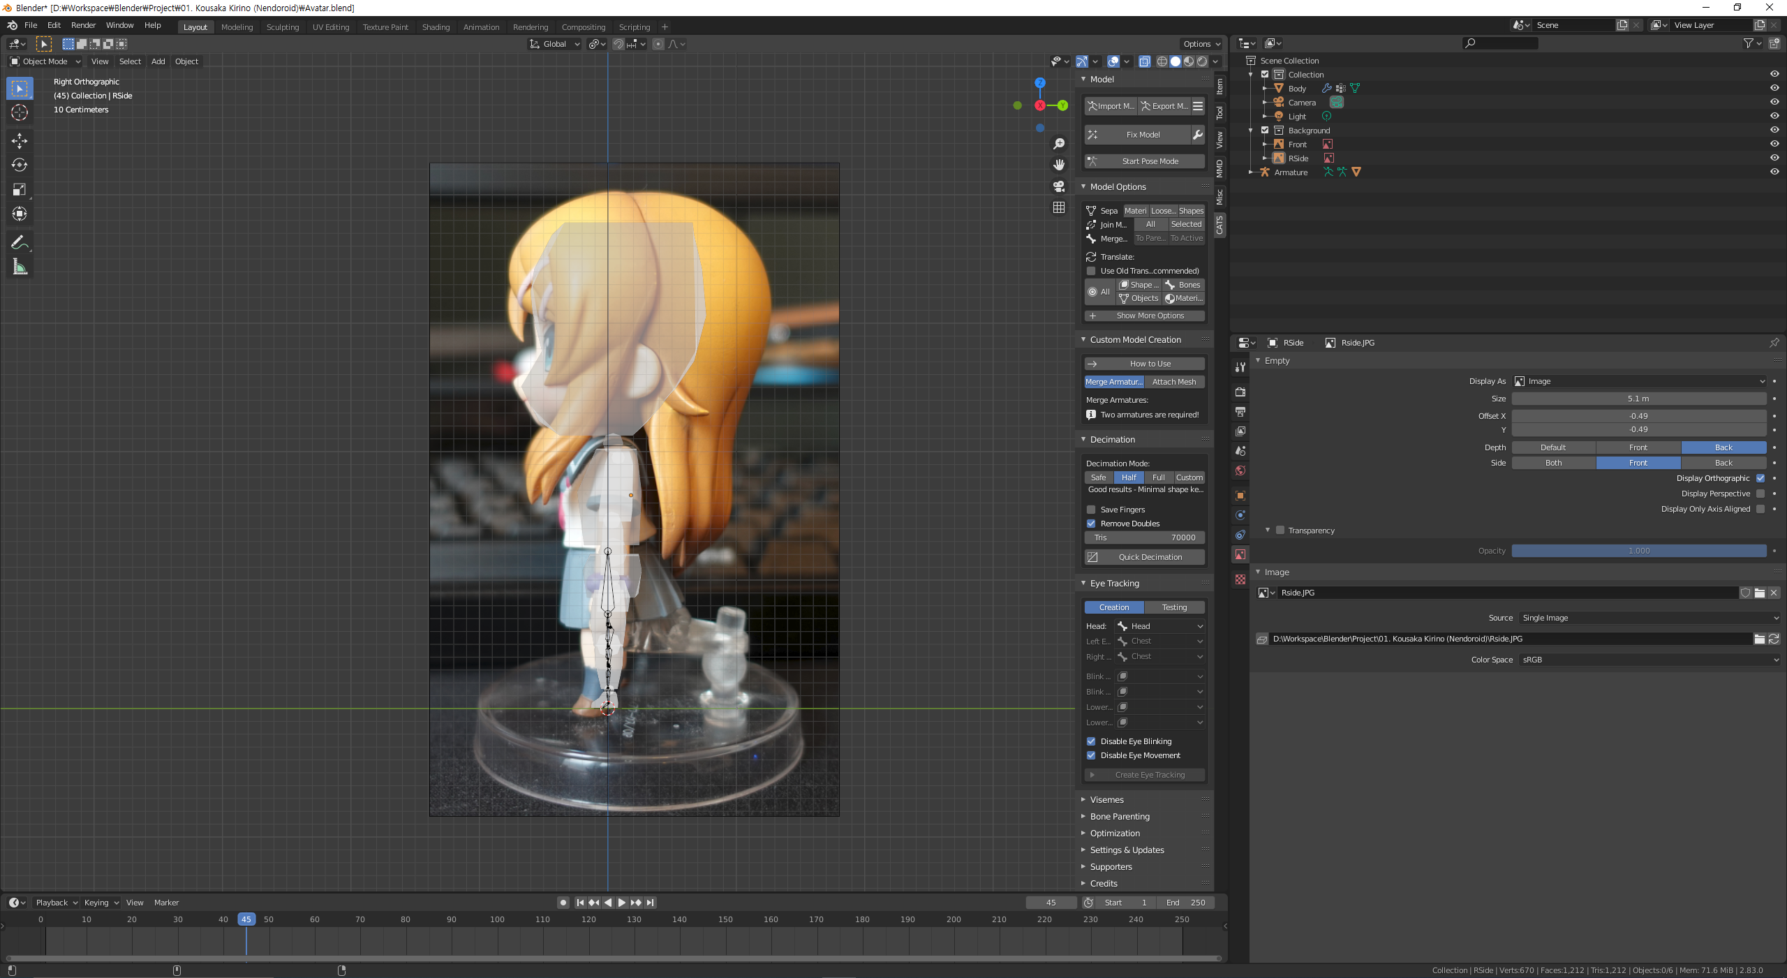Expand the Visemes panel
This screenshot has width=1787, height=978.
[x=1106, y=800]
